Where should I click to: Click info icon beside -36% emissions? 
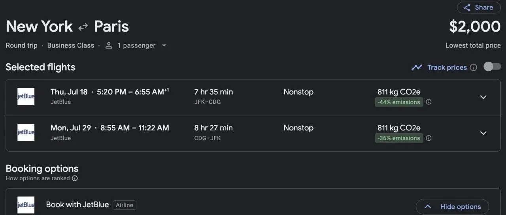(429, 138)
